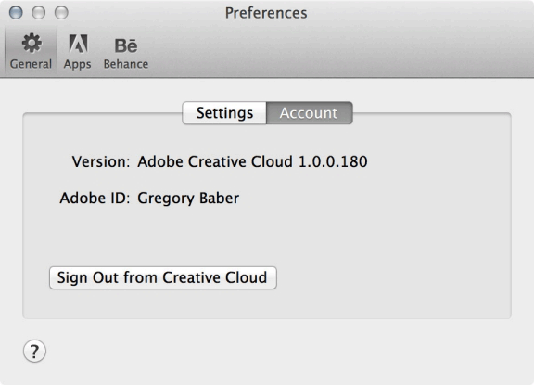534x385 pixels.
Task: Click the Version: label
Action: [x=101, y=161]
